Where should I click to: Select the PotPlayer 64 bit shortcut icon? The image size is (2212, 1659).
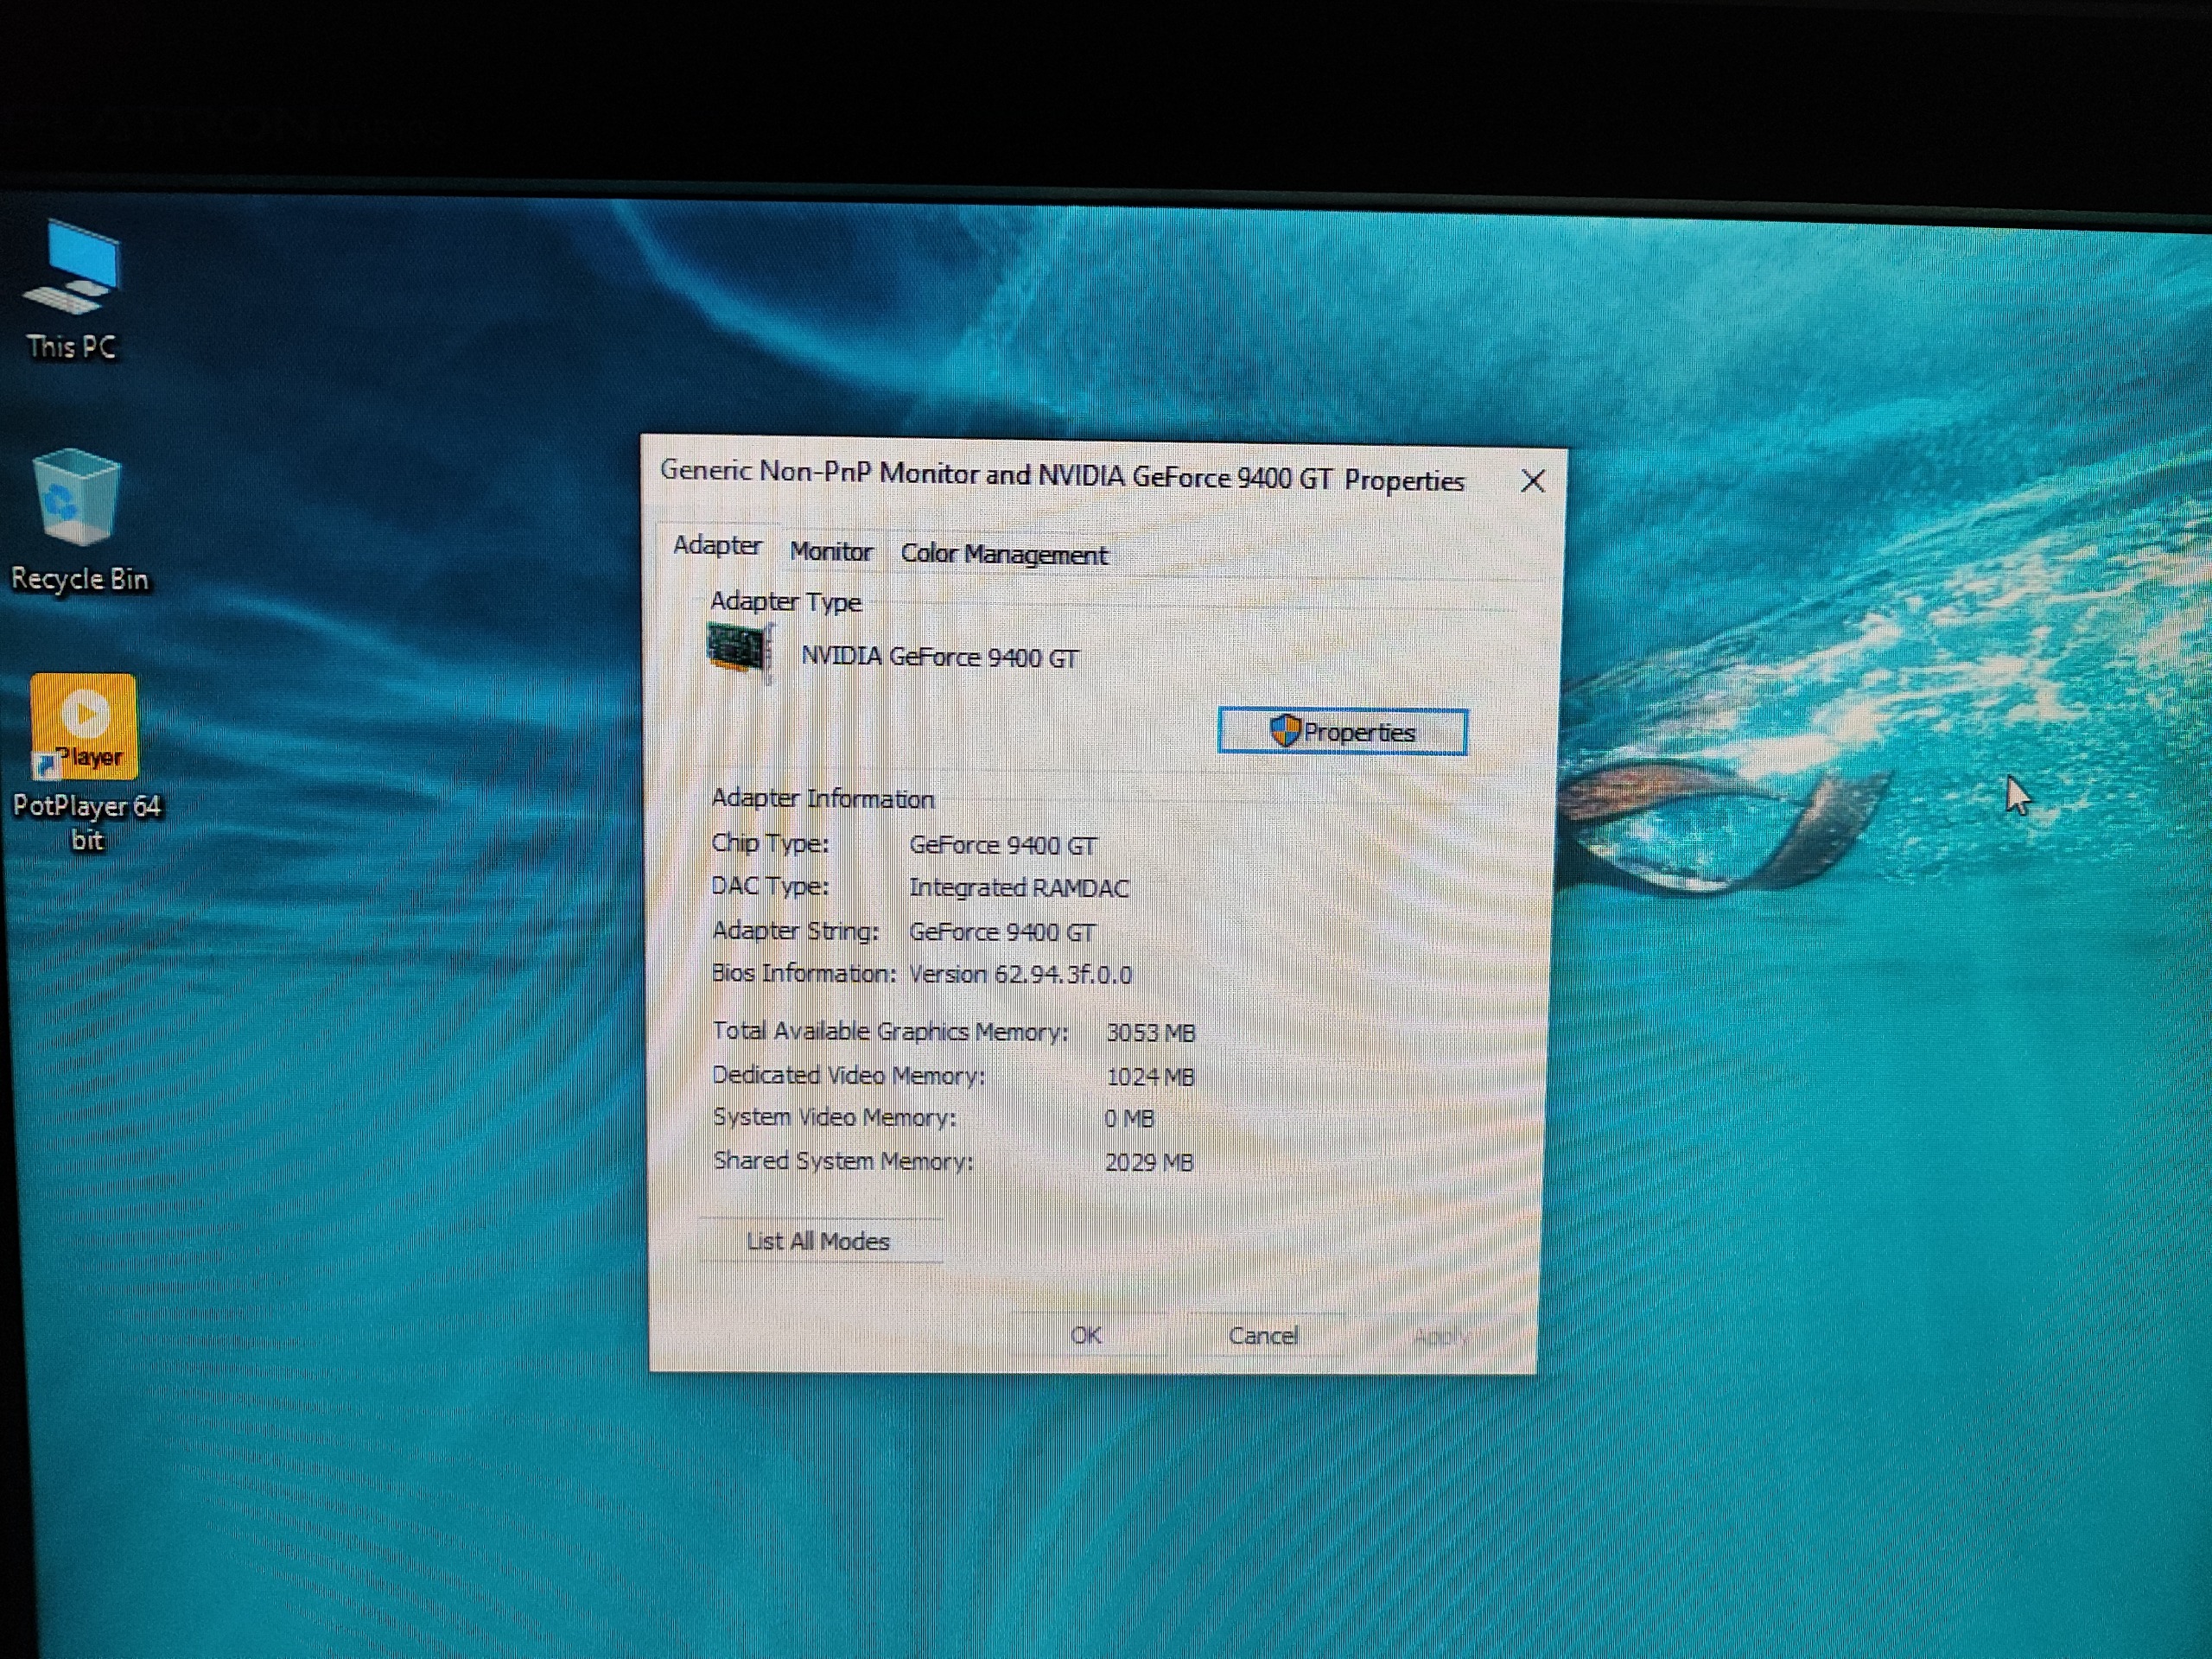(x=84, y=727)
